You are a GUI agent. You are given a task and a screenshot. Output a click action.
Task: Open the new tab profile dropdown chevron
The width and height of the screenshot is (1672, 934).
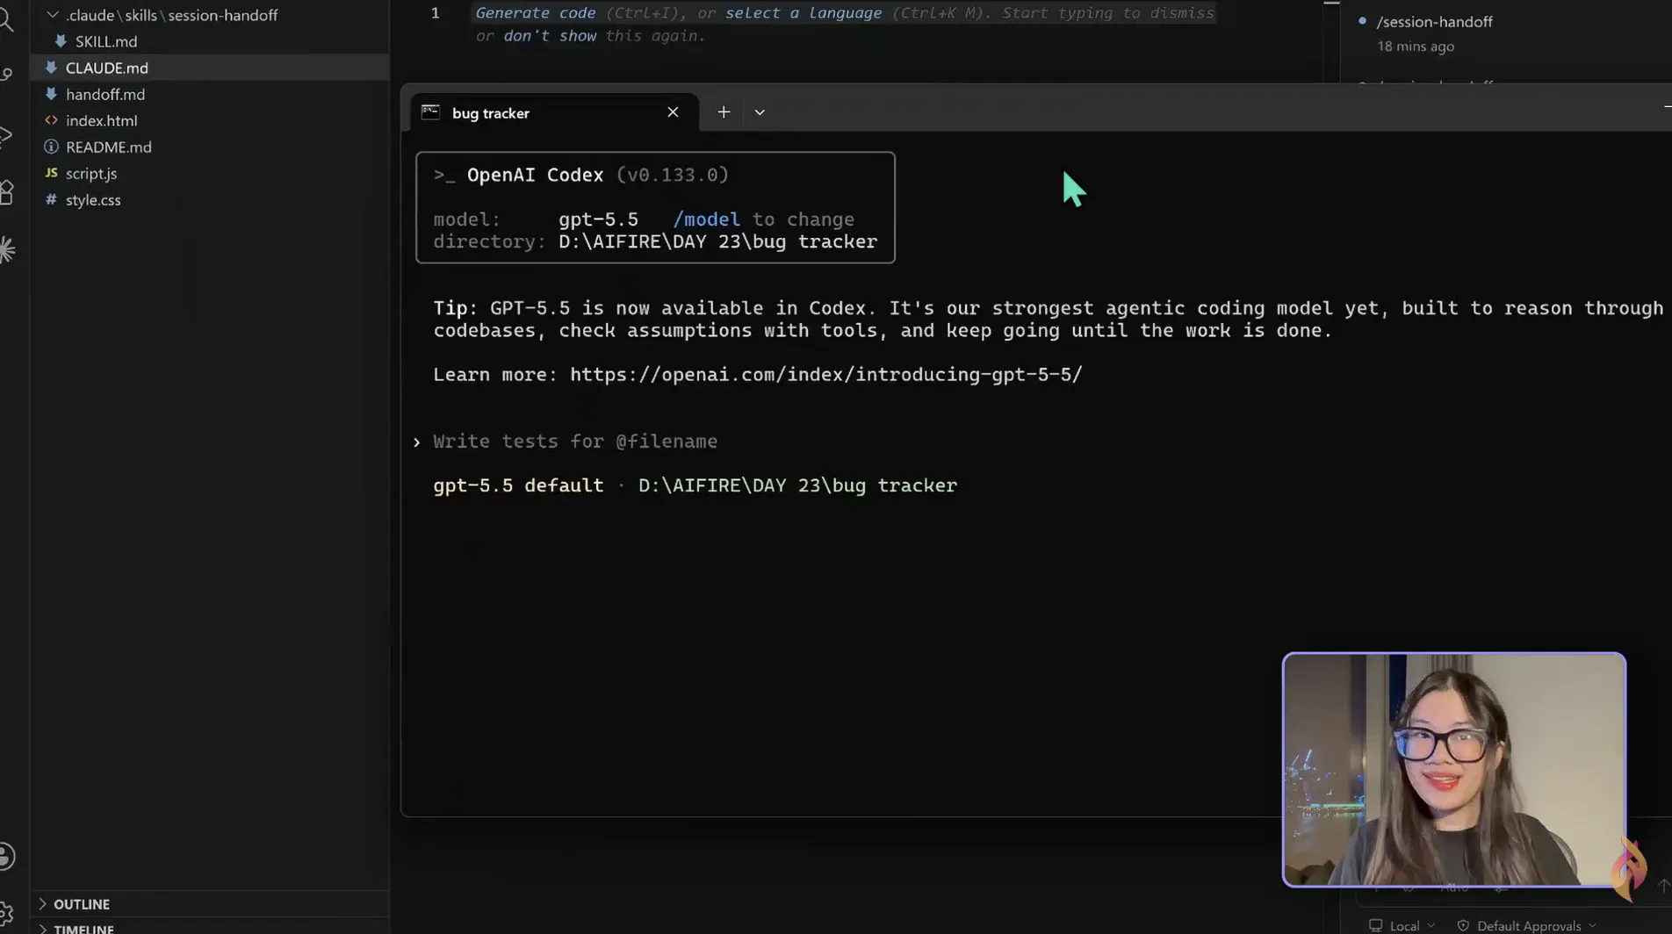tap(760, 112)
